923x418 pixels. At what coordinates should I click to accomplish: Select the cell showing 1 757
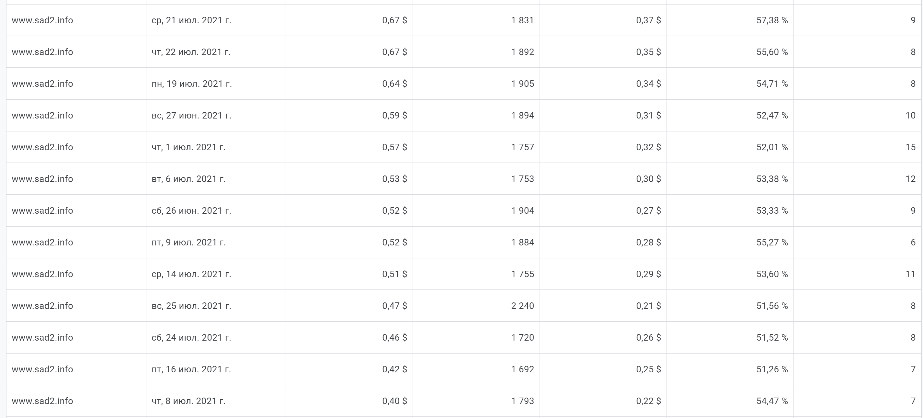point(522,147)
